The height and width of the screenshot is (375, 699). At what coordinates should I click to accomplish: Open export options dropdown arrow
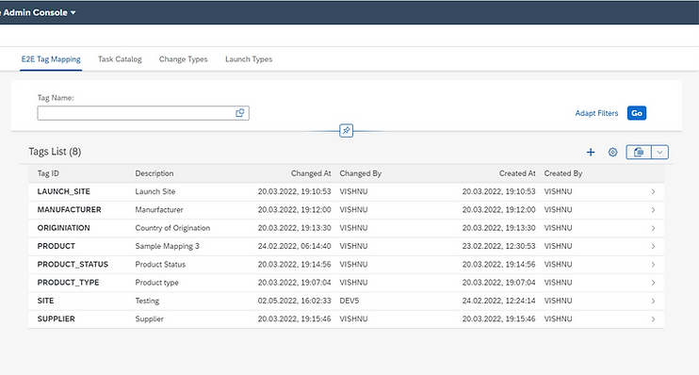659,152
